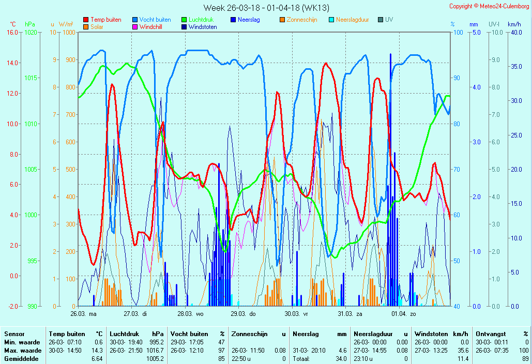Click the magenta Windchill legend swatch
This screenshot has height=364, width=532.
(x=135, y=27)
